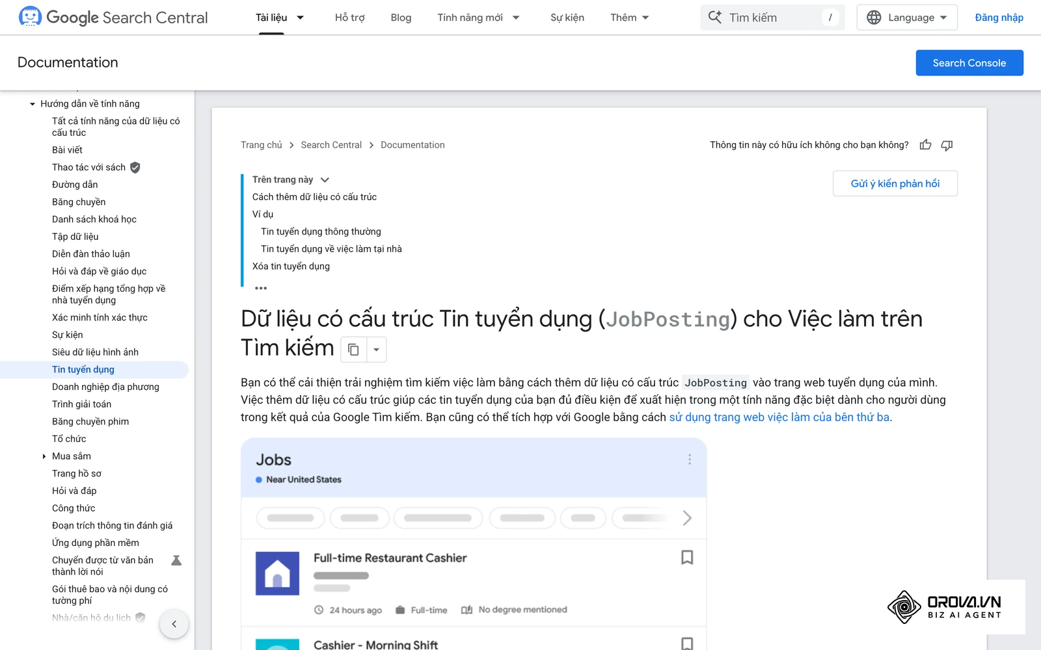This screenshot has width=1041, height=650.
Task: Select Băng chuyền phim in sidebar
Action: [90, 421]
